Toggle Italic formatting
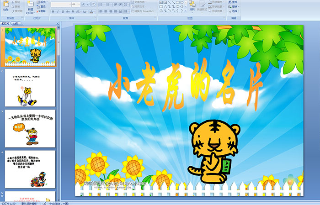The image size is (320, 205). click(x=58, y=11)
